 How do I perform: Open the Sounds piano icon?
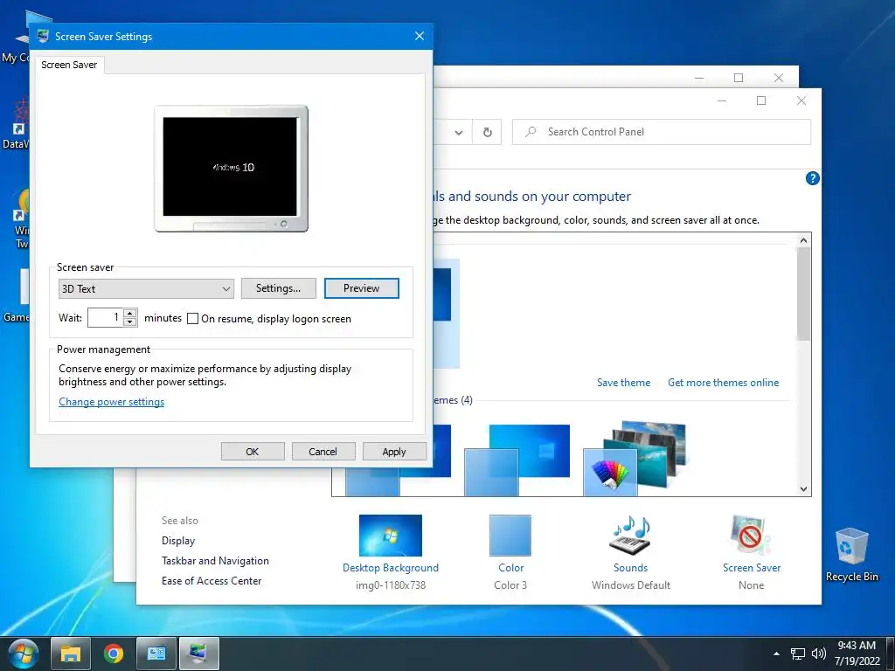click(630, 536)
